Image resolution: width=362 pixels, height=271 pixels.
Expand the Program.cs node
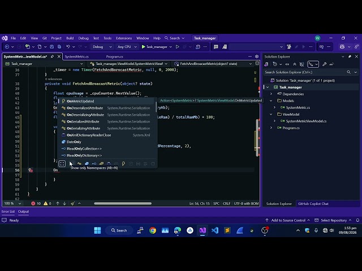(x=271, y=128)
